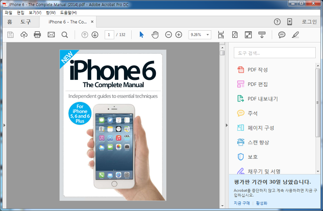Open 채우기 및 서명 tool
The image size is (323, 211).
[x=259, y=171]
